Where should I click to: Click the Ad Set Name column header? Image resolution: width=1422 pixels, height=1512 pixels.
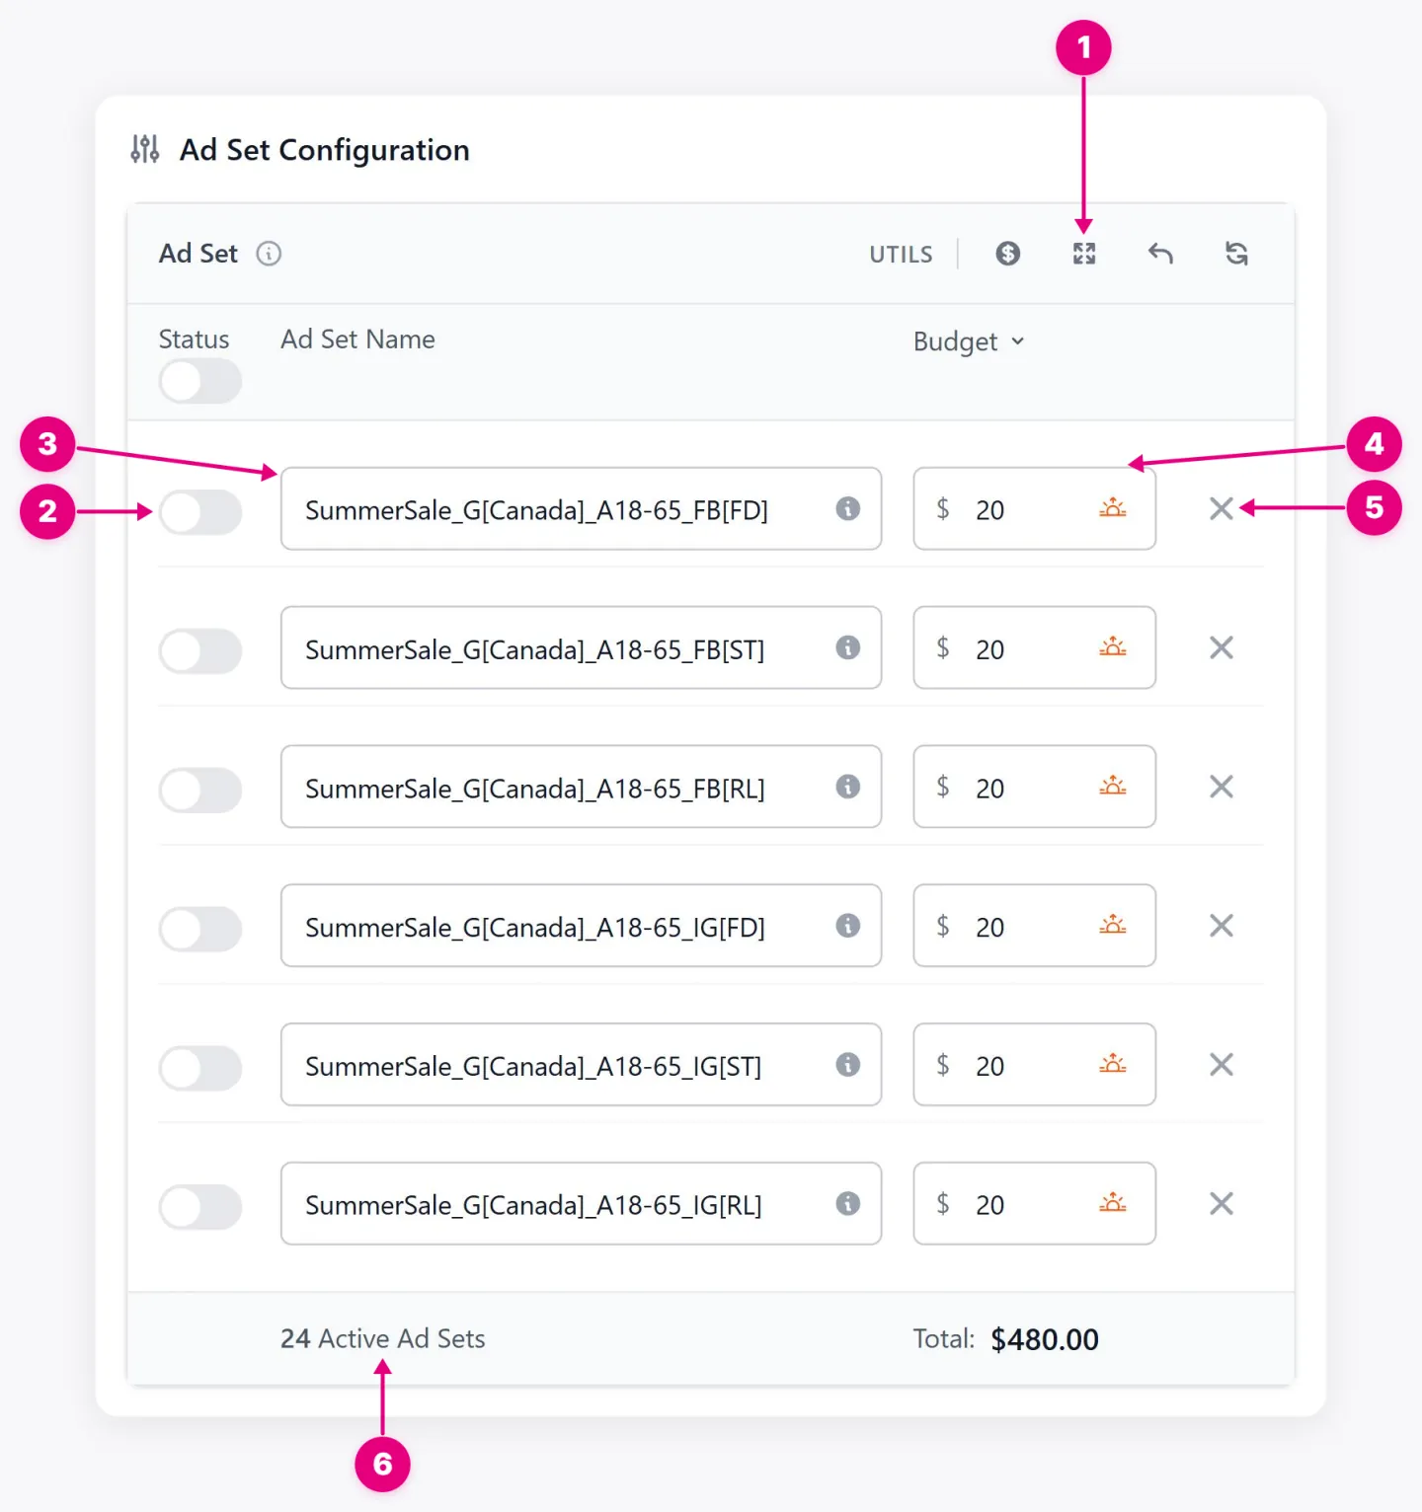click(357, 340)
